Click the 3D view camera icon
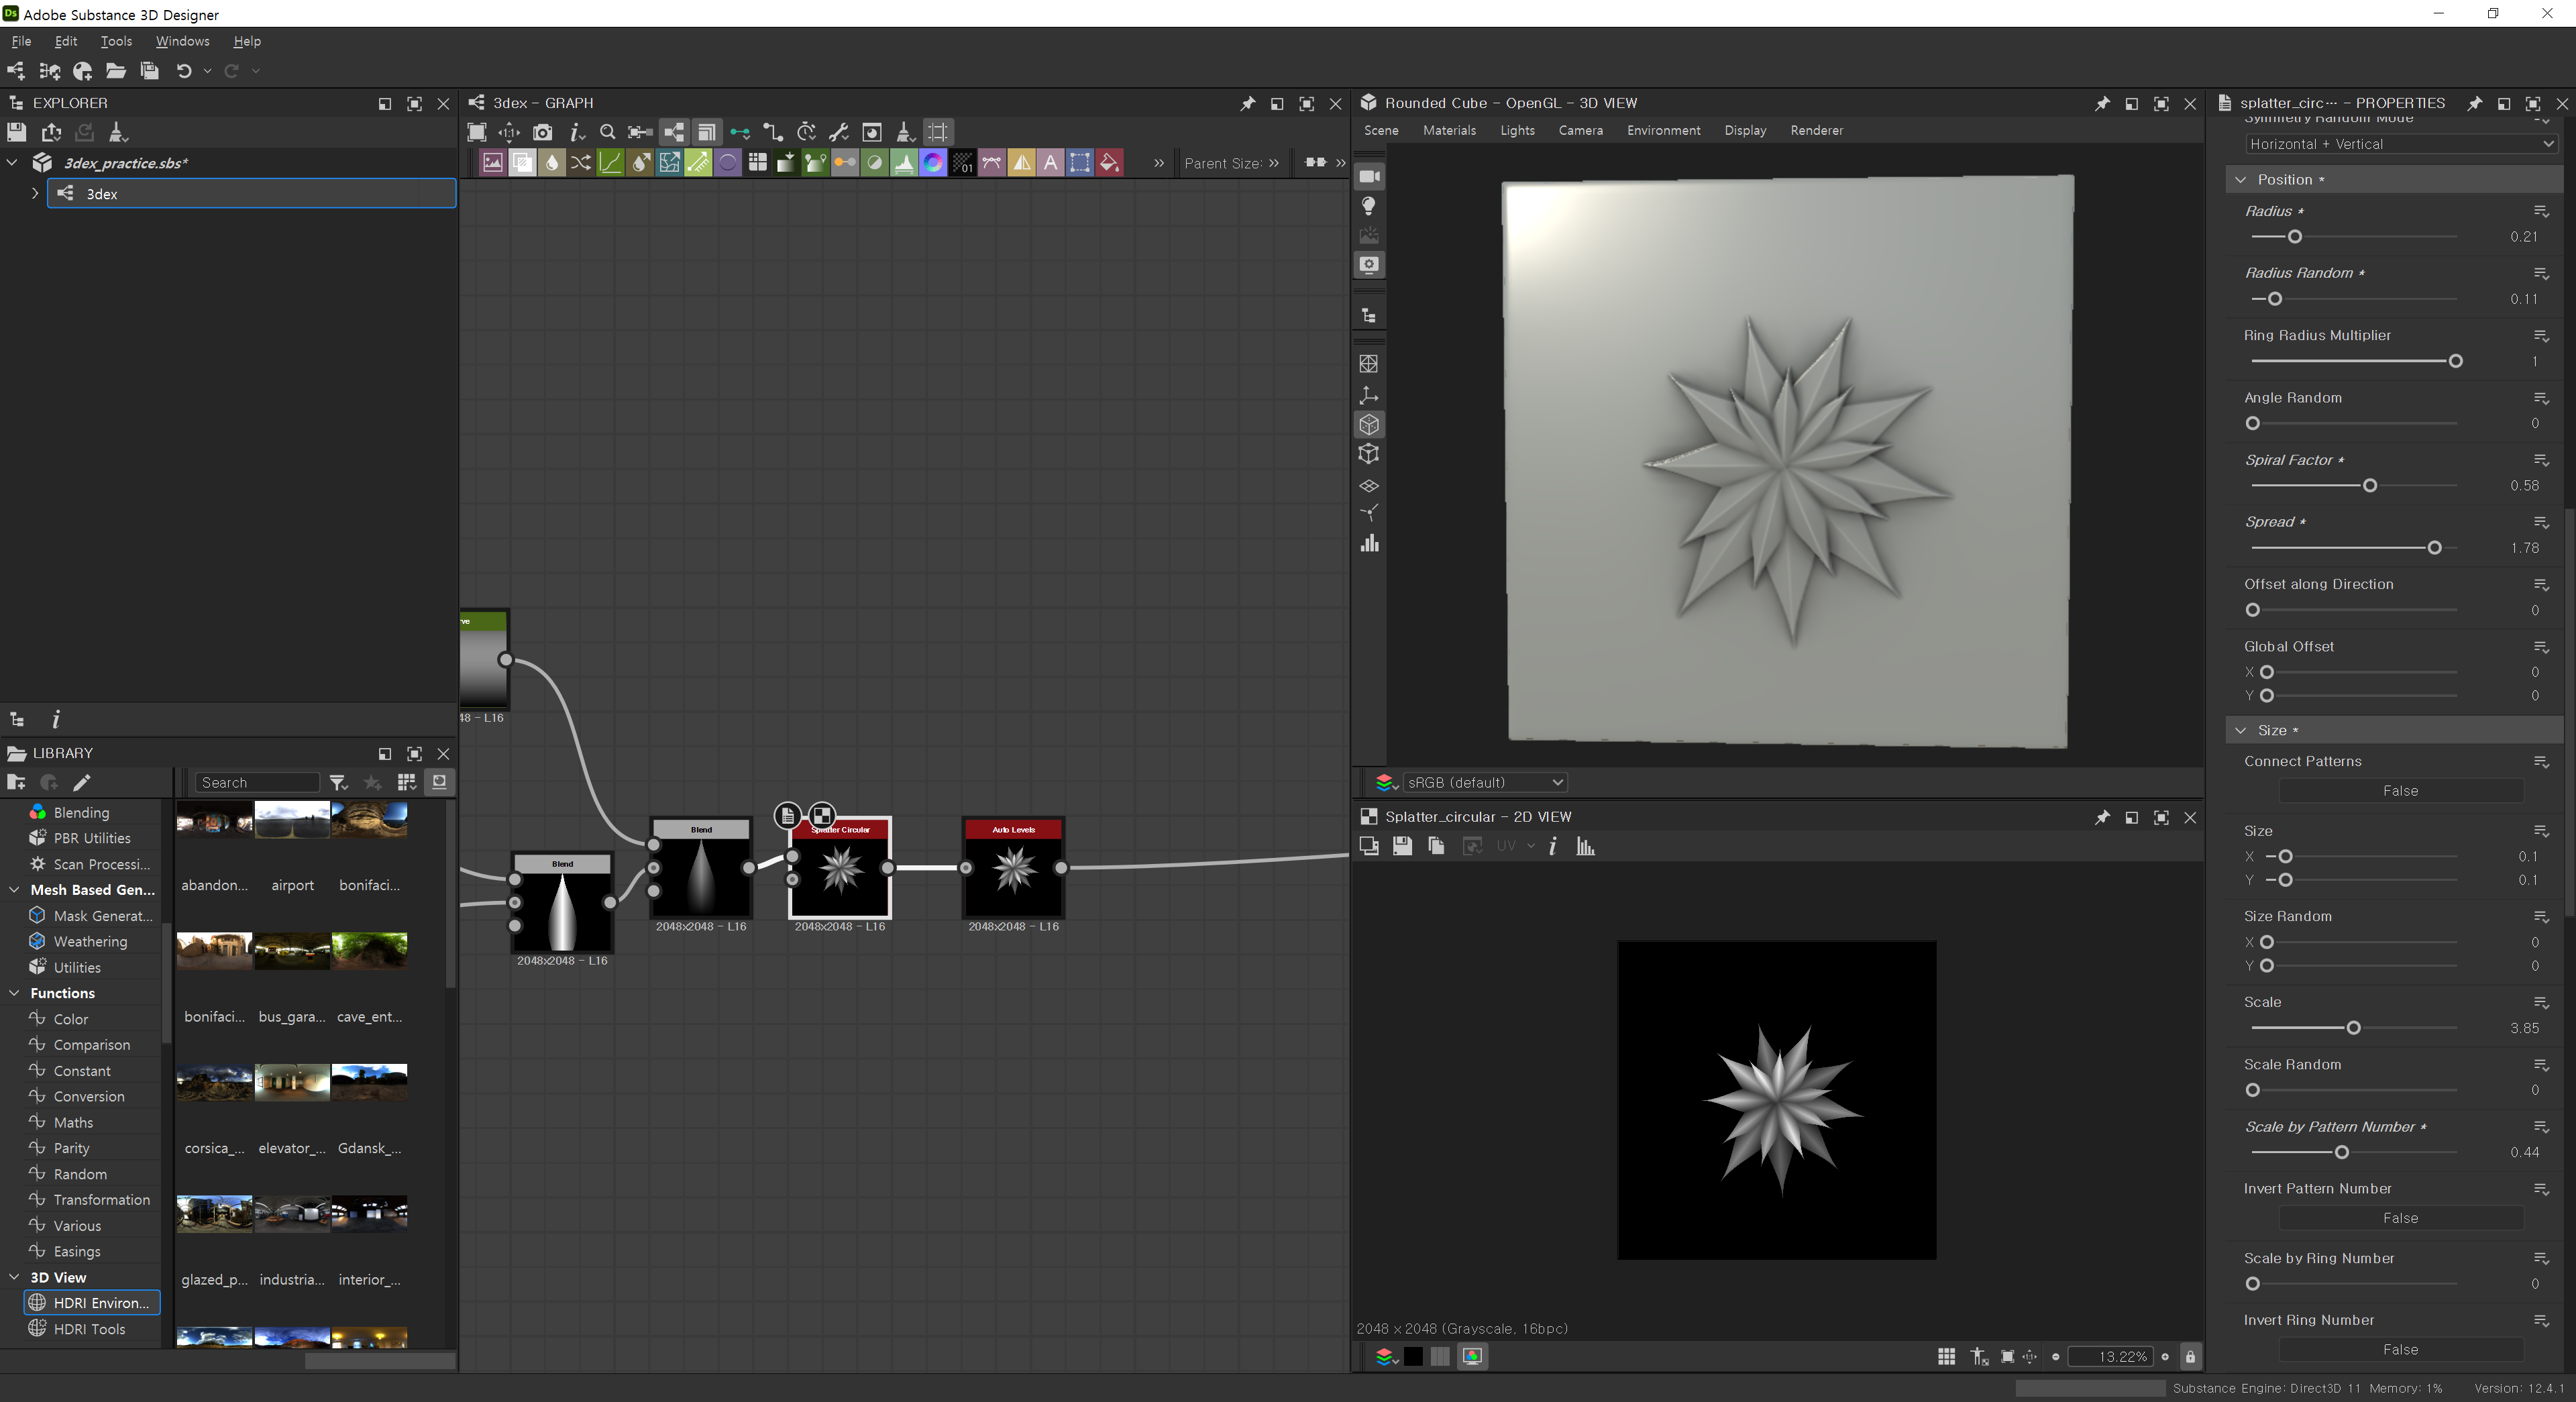2576x1402 pixels. 1369,176
